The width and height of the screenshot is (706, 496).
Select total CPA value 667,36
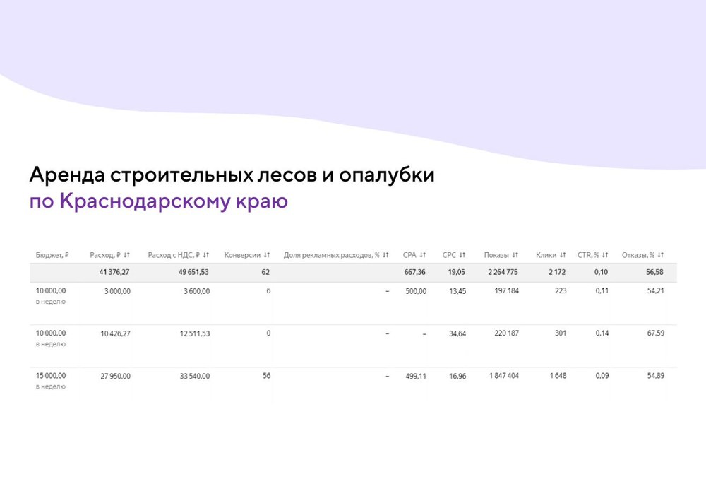pyautogui.click(x=414, y=272)
